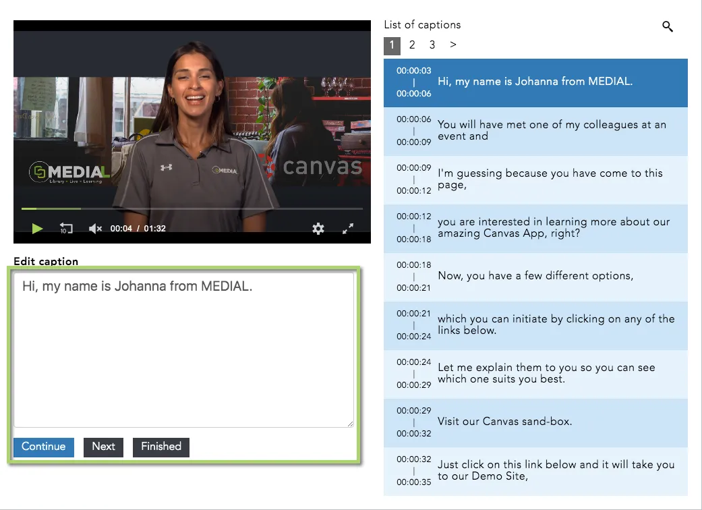Select caption 'Let me explain them to you'
Viewport: 702px width, 510px height.
coord(535,374)
